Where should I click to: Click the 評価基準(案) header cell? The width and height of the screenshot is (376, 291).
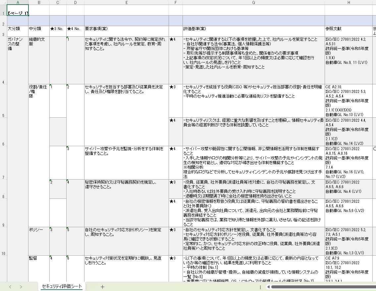tap(253, 29)
